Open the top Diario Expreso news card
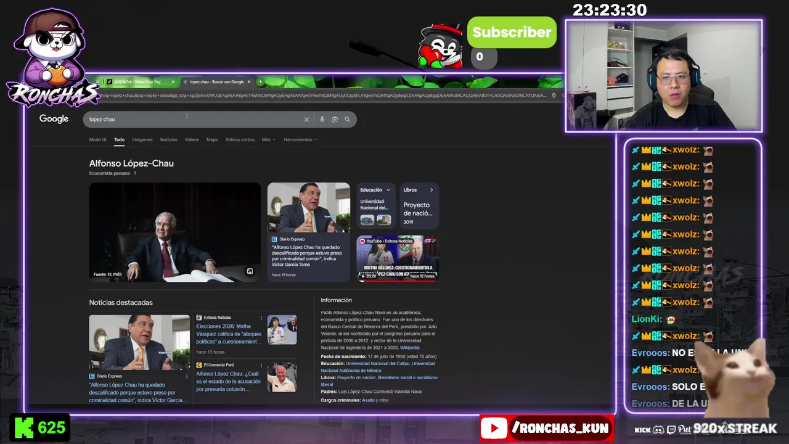The height and width of the screenshot is (444, 789). pyautogui.click(x=309, y=232)
